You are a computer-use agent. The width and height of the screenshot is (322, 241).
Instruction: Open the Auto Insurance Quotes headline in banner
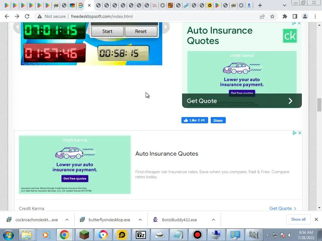167,154
